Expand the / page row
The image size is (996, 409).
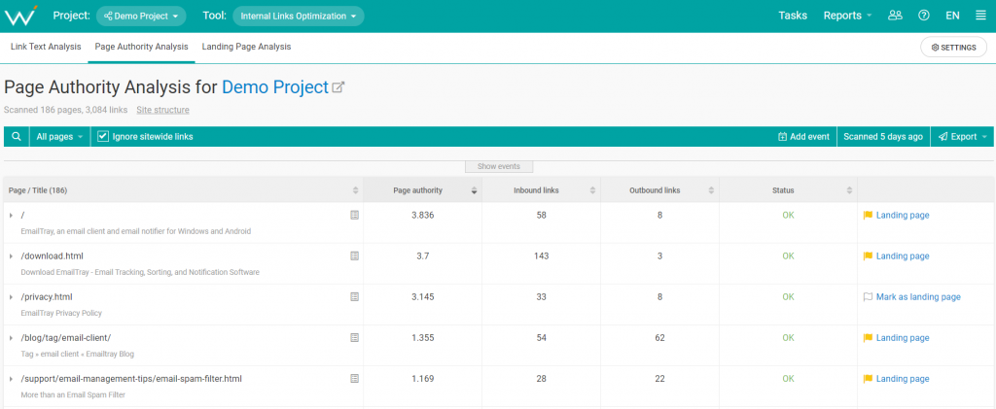click(x=12, y=216)
